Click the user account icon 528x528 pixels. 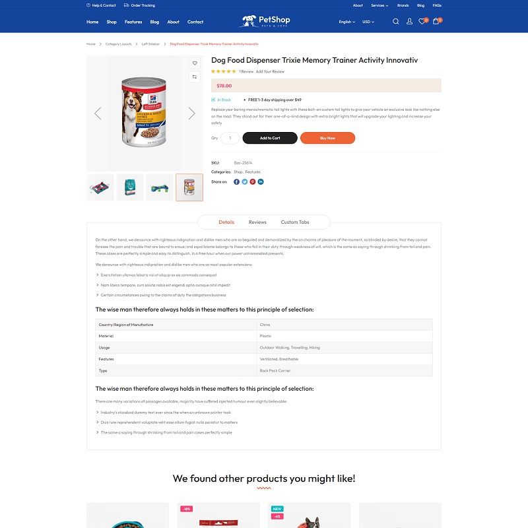click(409, 22)
